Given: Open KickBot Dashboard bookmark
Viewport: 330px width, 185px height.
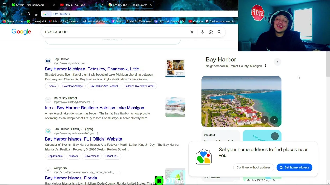Looking at the screenshot, I should (138, 21).
